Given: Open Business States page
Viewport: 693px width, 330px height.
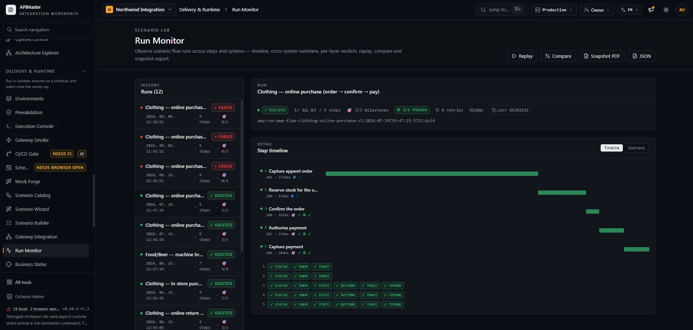Looking at the screenshot, I should coord(46,264).
